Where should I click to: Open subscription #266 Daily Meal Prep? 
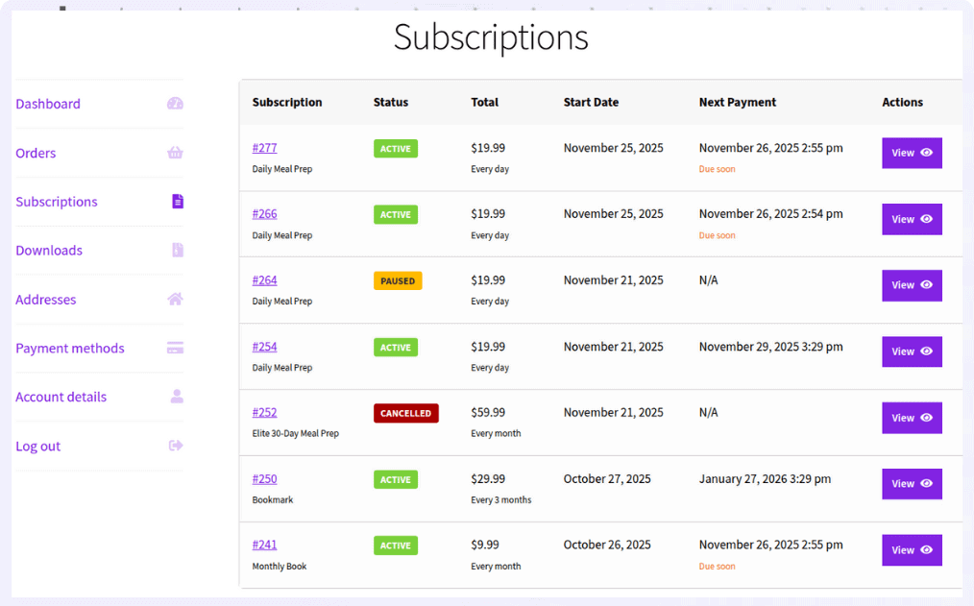click(264, 213)
